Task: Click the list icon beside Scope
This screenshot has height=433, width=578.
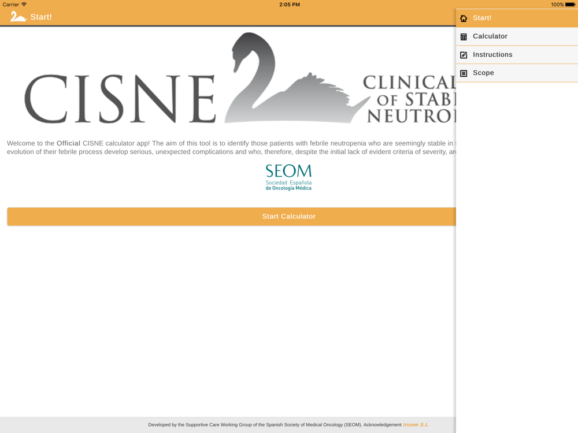Action: click(x=464, y=73)
